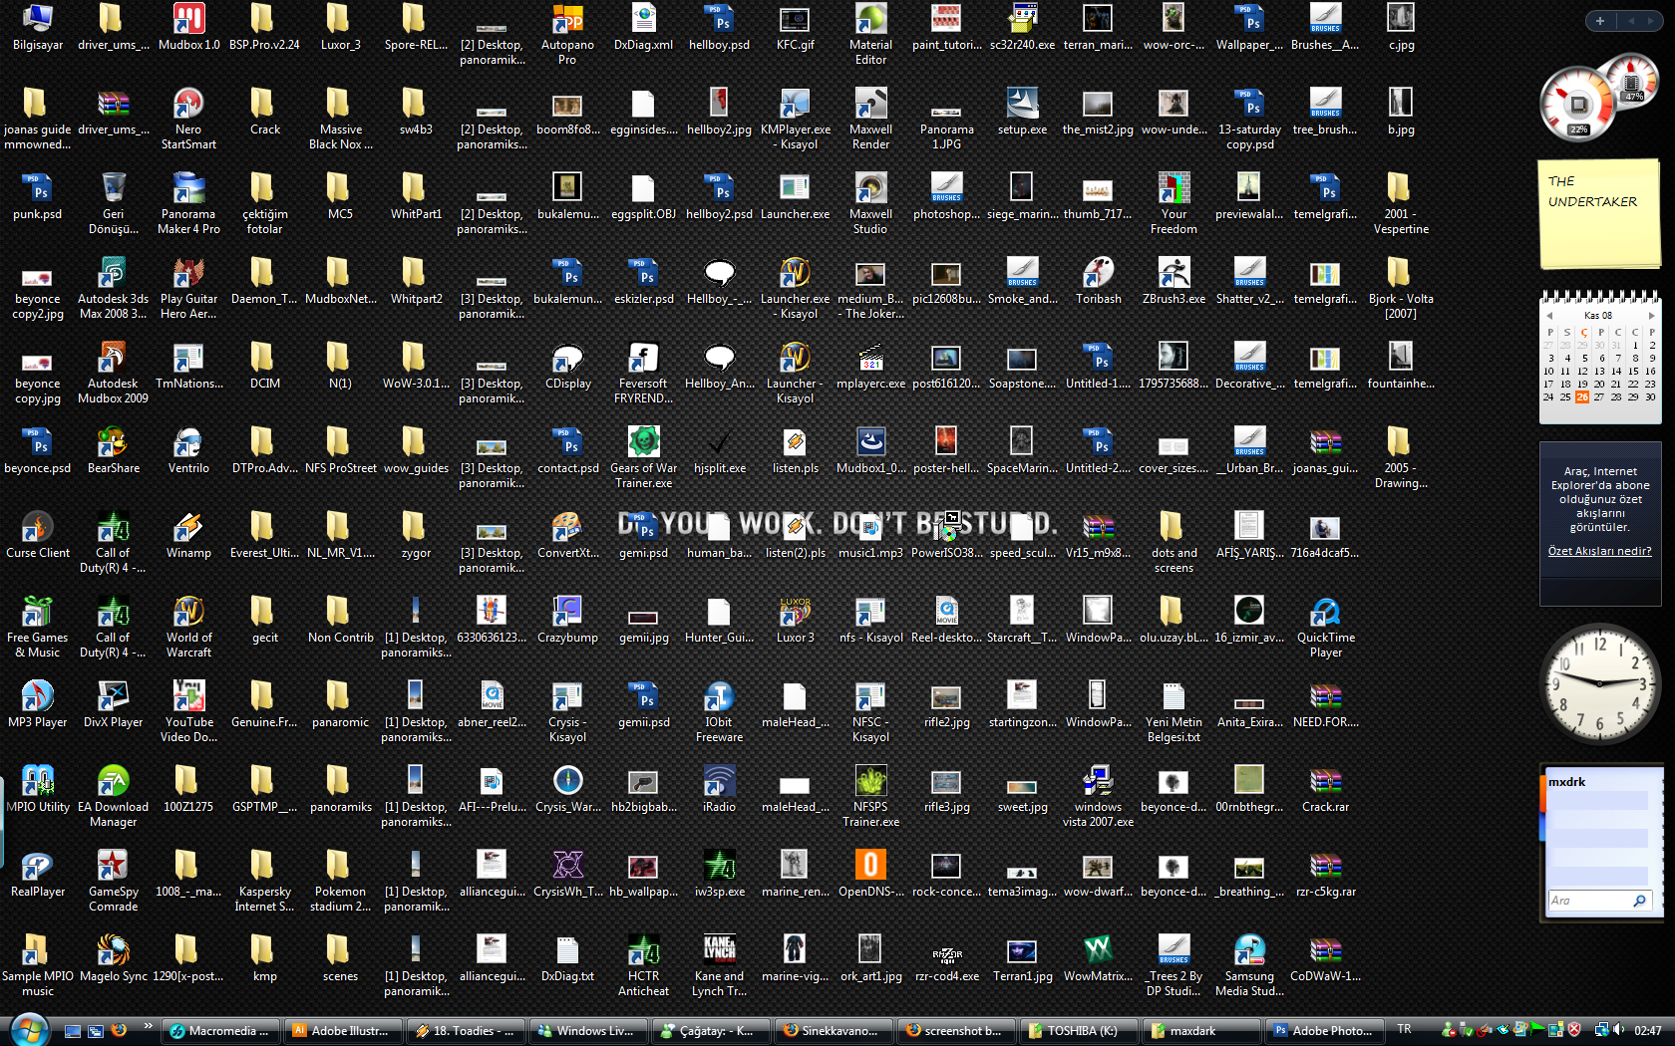Viewport: 1675px width, 1046px height.
Task: Open the MP3 Player shortcut
Action: click(x=38, y=704)
